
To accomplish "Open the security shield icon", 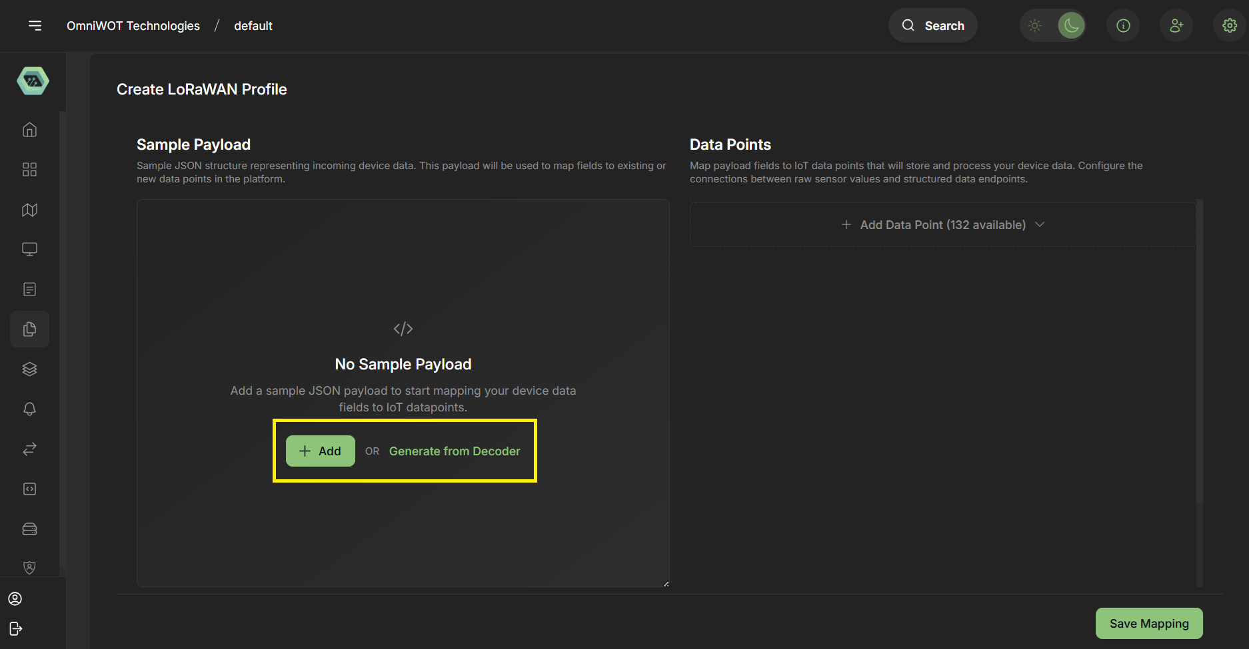I will (29, 567).
